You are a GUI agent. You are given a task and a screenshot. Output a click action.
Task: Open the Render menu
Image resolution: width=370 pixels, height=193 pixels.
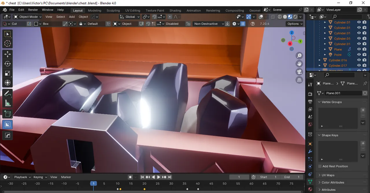(33, 10)
